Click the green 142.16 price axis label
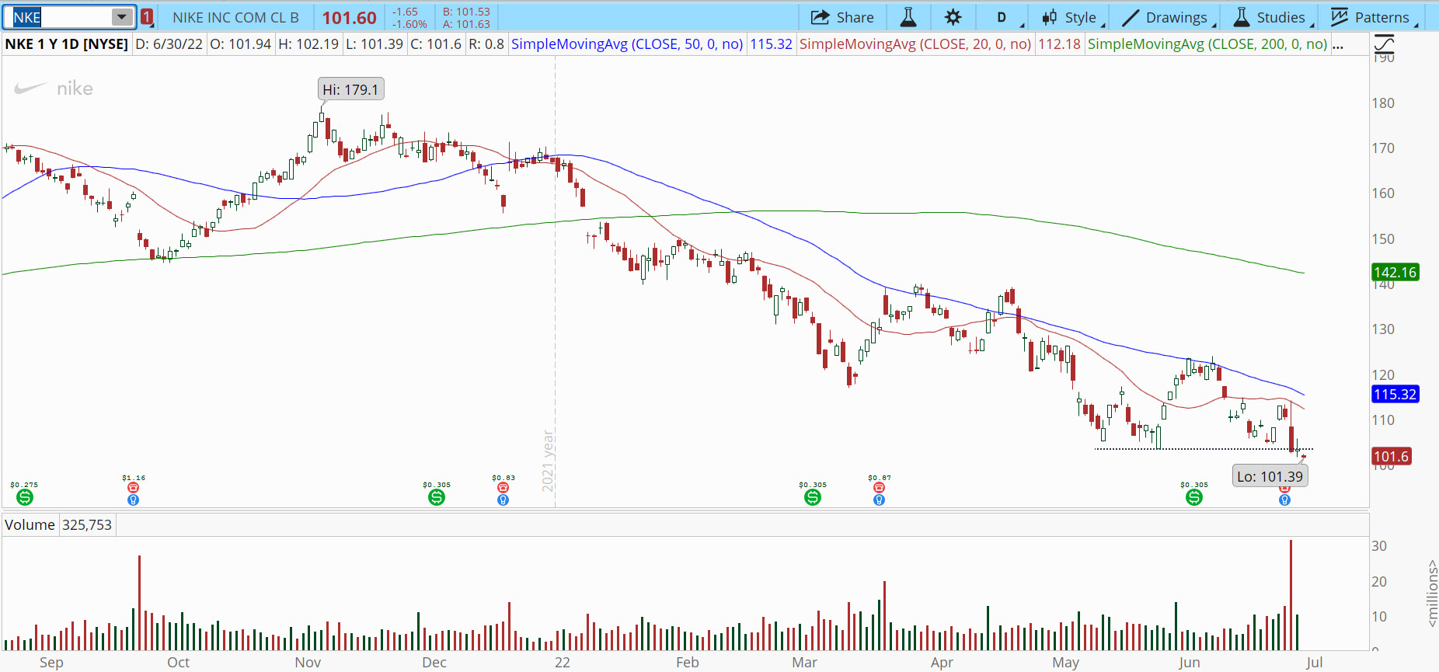This screenshot has height=672, width=1439. point(1395,272)
